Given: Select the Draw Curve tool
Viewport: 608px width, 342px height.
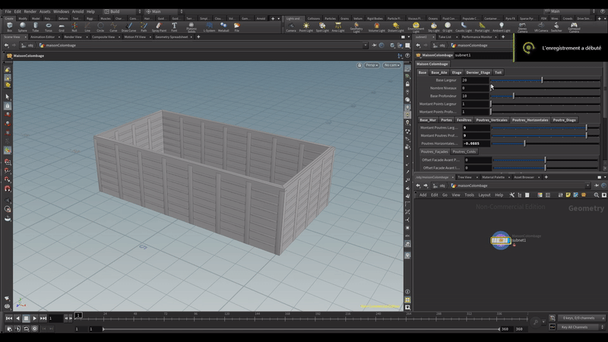Looking at the screenshot, I should click(x=128, y=27).
